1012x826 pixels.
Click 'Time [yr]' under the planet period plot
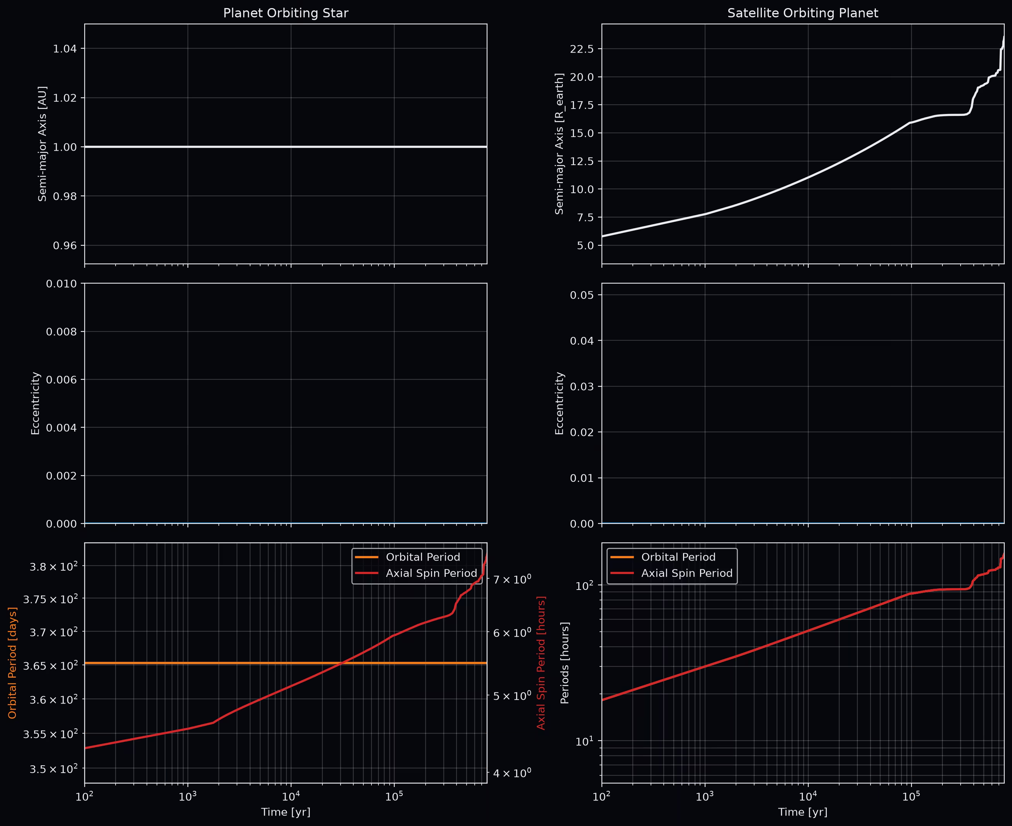pyautogui.click(x=286, y=812)
